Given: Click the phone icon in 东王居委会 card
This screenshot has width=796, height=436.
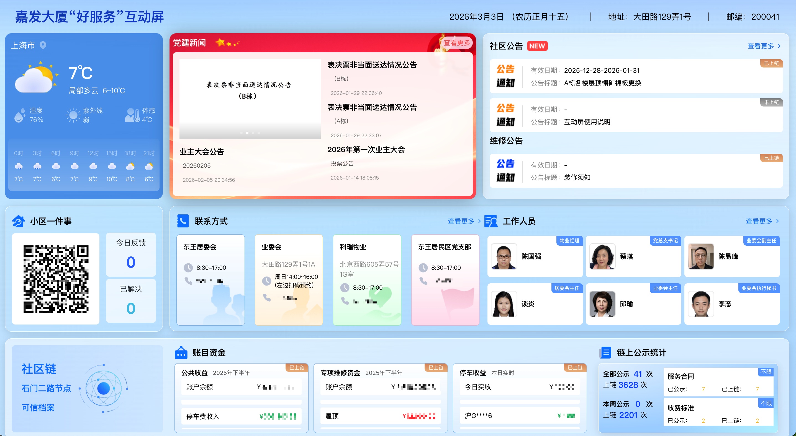Looking at the screenshot, I should click(188, 281).
